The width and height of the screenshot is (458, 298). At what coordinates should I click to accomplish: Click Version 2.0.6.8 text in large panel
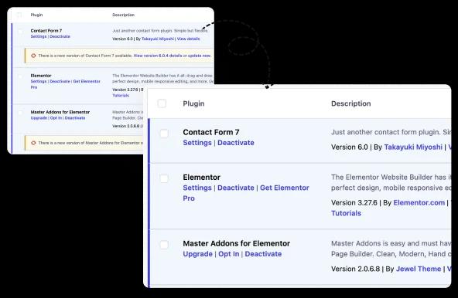coord(355,269)
